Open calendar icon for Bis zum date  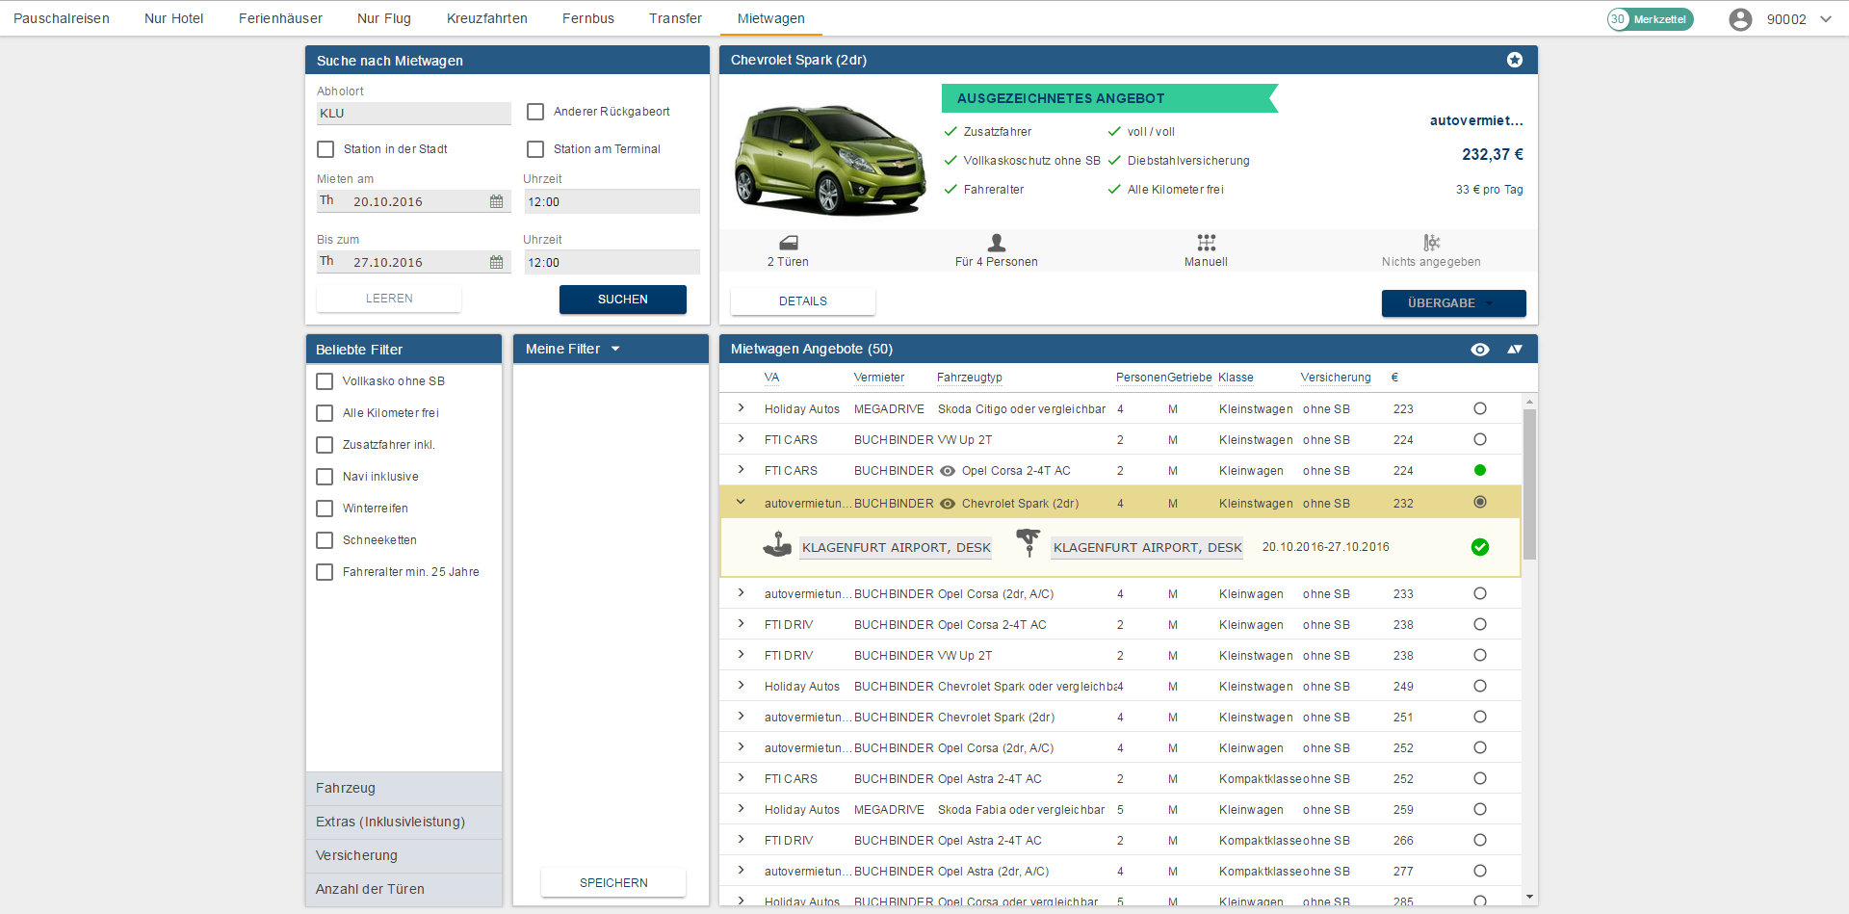496,263
